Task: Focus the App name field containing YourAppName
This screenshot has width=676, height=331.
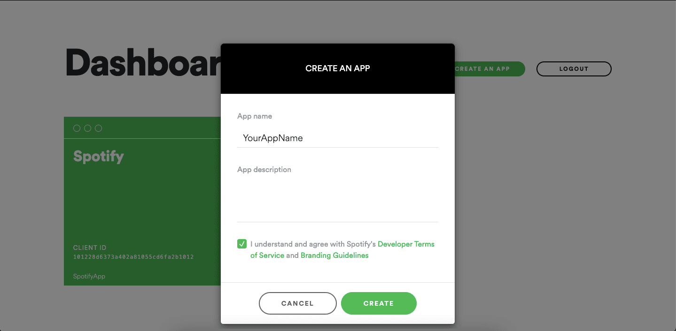Action: (338, 138)
